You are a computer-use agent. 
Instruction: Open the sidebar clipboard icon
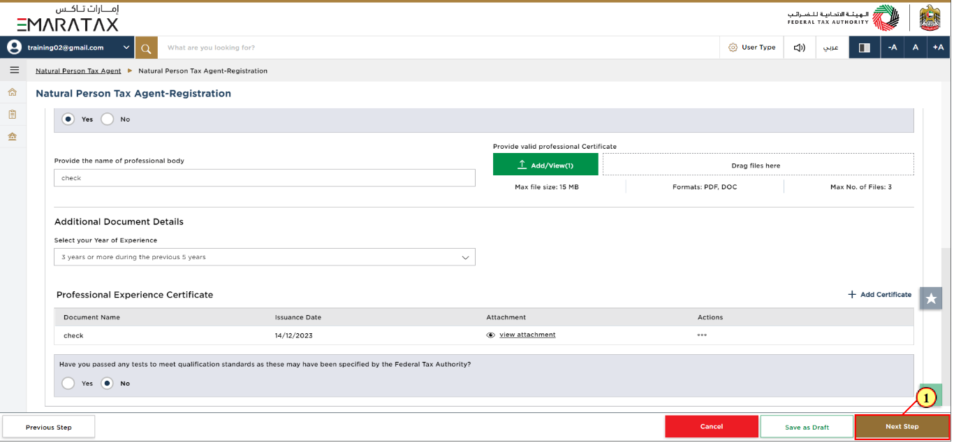[x=13, y=114]
